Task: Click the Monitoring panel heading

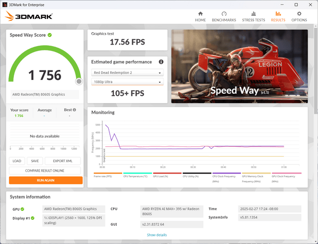Action: (103, 113)
